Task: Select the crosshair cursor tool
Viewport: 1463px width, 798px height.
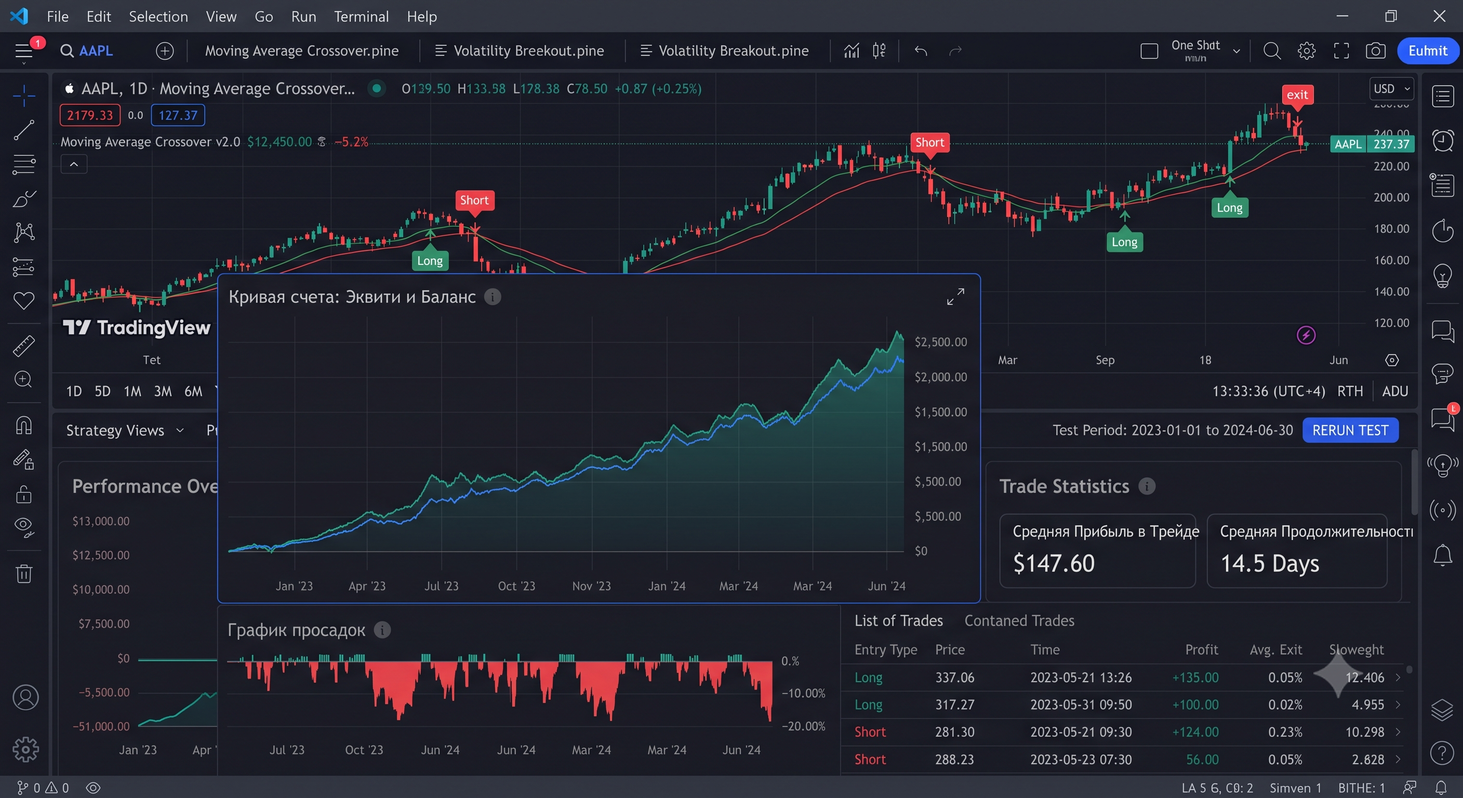Action: point(24,96)
